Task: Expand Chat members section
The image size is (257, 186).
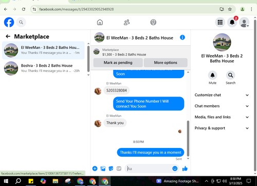Action: coord(222,106)
